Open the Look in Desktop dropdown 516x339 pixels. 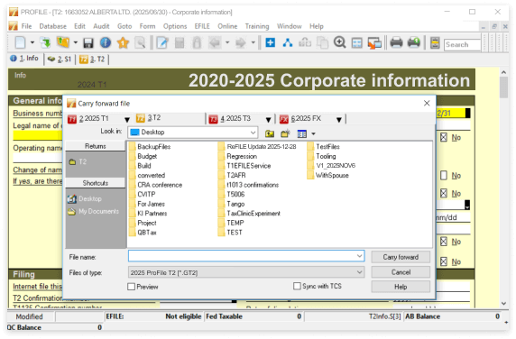(x=253, y=133)
